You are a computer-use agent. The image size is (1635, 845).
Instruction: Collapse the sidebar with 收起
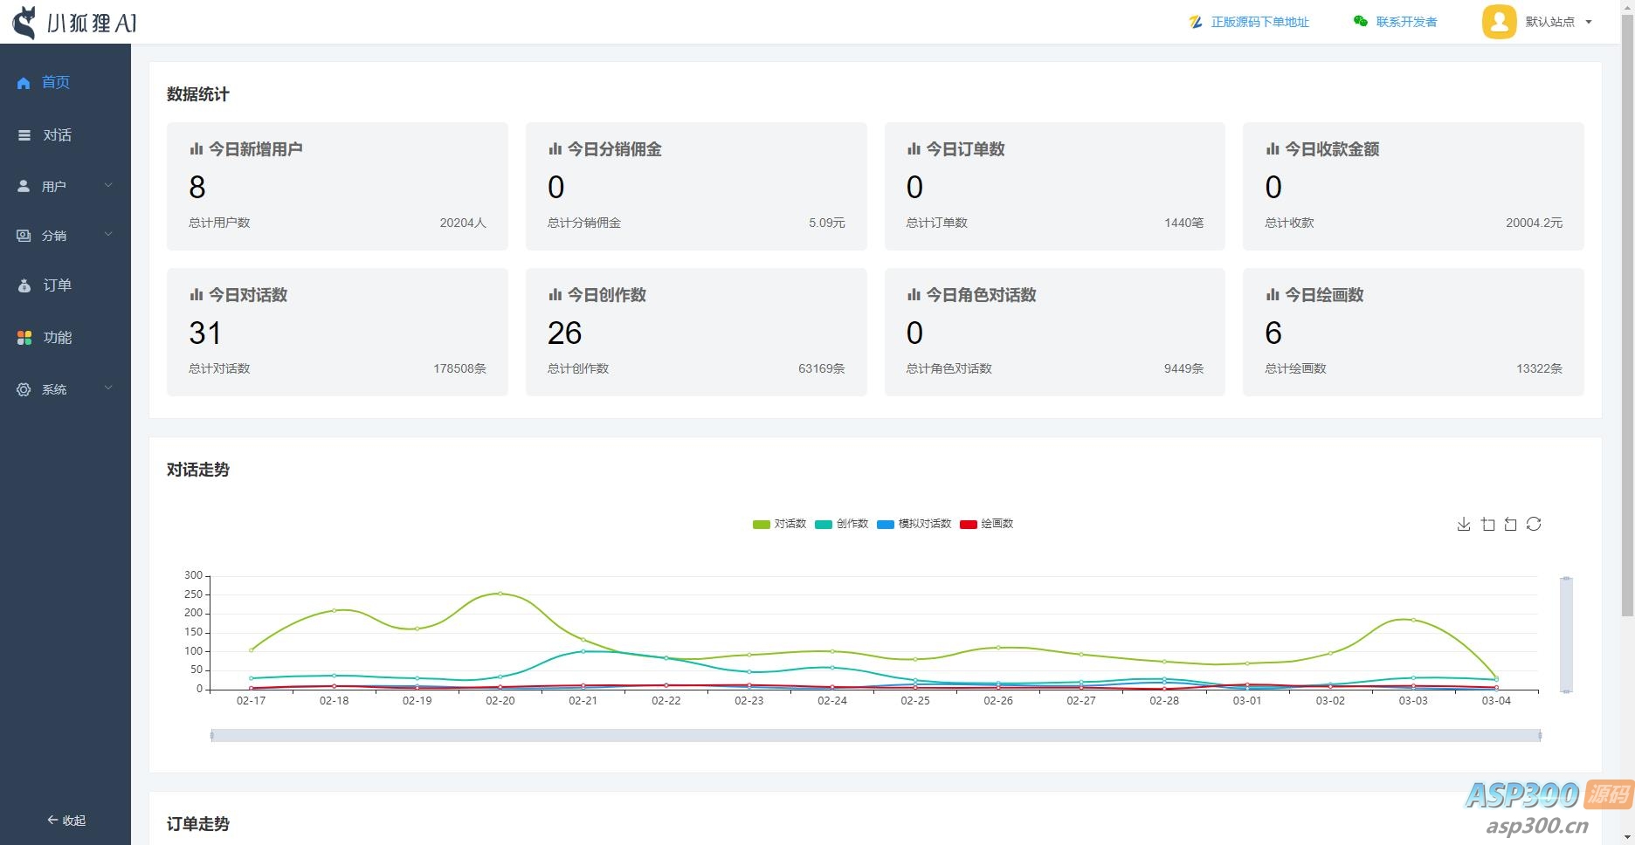click(x=66, y=821)
